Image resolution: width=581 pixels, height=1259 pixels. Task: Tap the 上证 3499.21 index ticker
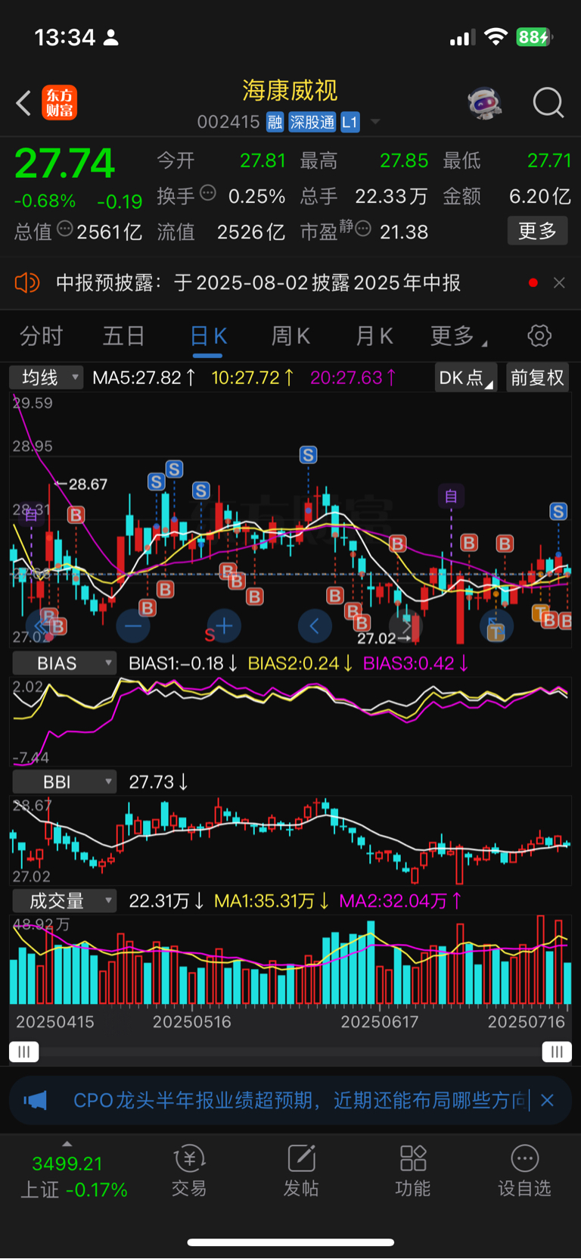[x=73, y=1176]
